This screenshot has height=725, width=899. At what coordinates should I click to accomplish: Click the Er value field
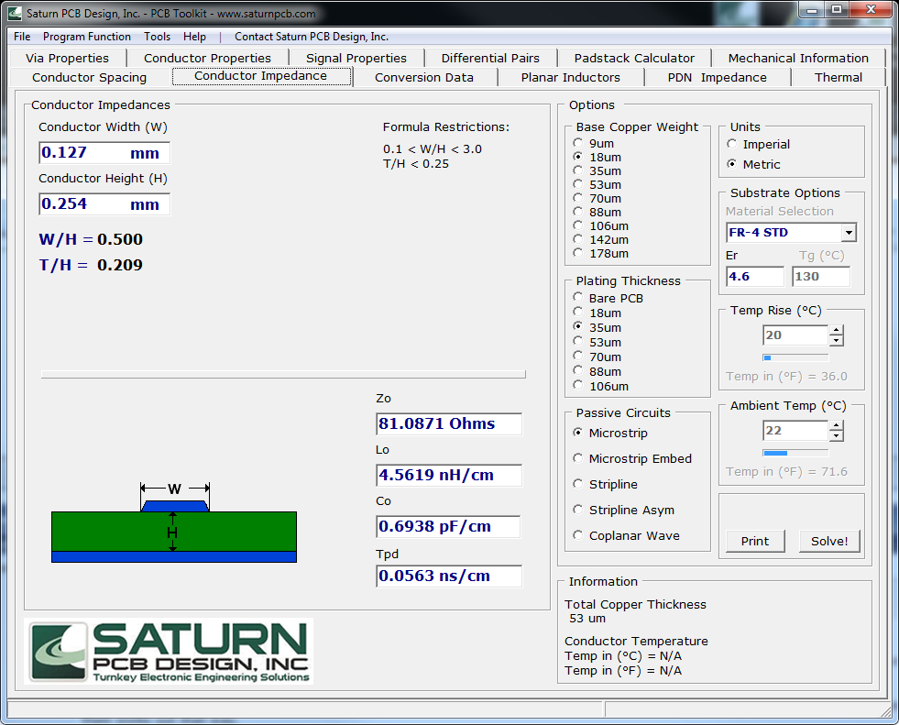pyautogui.click(x=754, y=277)
